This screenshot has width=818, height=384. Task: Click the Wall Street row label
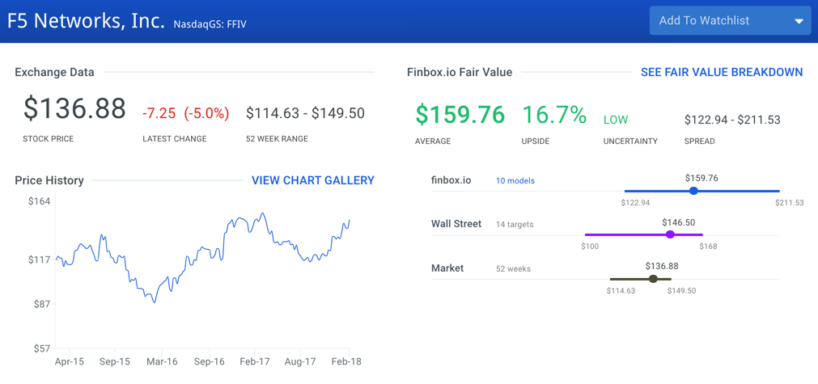tap(456, 224)
